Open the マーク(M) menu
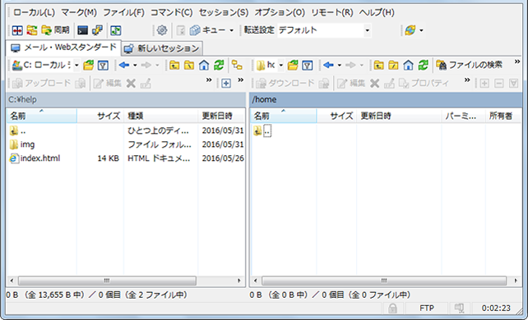Screen dimensions: 528x320 click(x=79, y=13)
